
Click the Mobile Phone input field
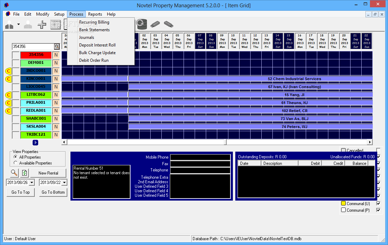tap(201, 158)
